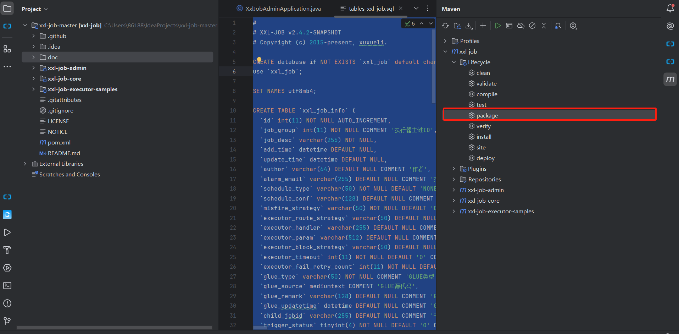679x334 pixels.
Task: Open the Git version control tool window
Action: [x=7, y=321]
